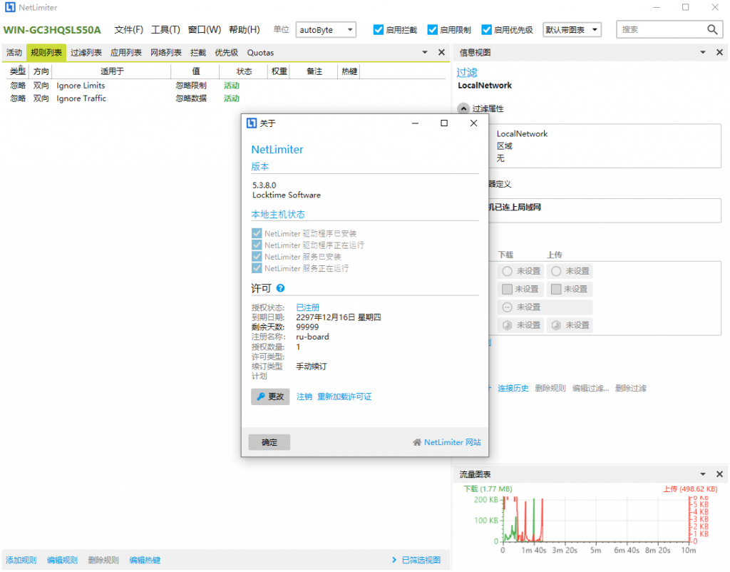Image resolution: width=730 pixels, height=572 pixels.
Task: Uncheck 启用限制
Action: click(x=432, y=29)
